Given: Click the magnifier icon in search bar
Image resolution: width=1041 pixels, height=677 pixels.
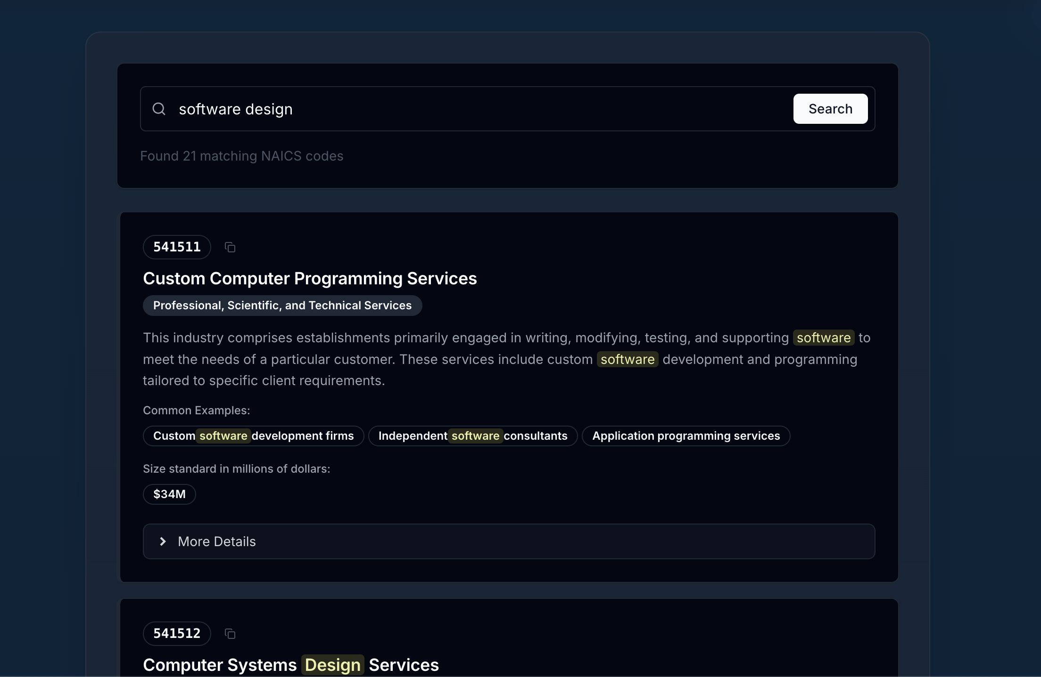Looking at the screenshot, I should (x=159, y=109).
